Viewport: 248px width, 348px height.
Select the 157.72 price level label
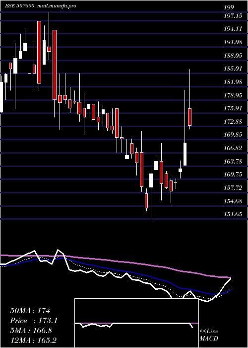tap(233, 188)
